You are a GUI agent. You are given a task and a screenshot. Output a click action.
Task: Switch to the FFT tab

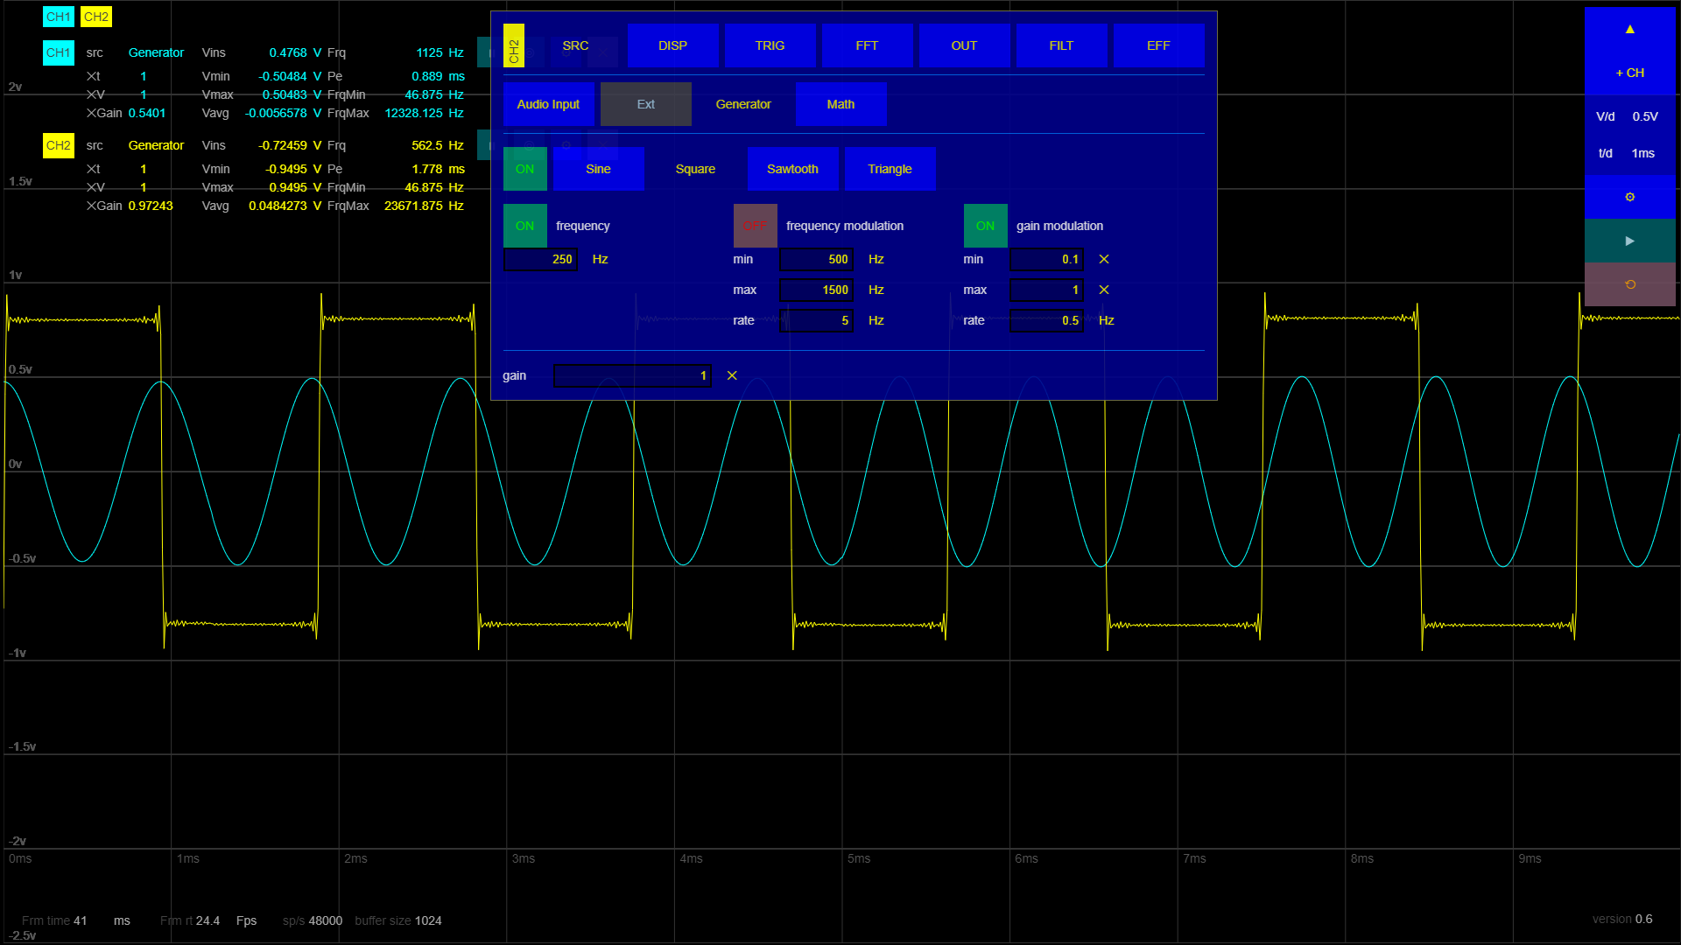tap(867, 45)
